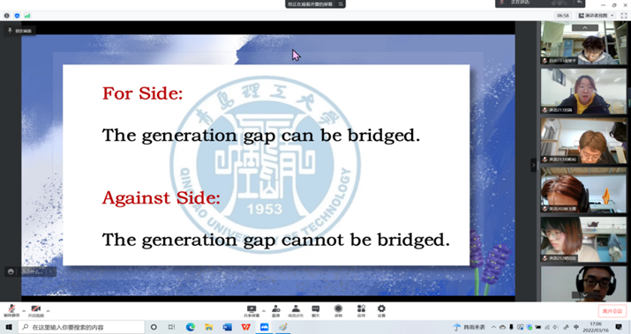Unmute the microphone in the meeting toolbar
This screenshot has height=334, width=631.
(11, 311)
